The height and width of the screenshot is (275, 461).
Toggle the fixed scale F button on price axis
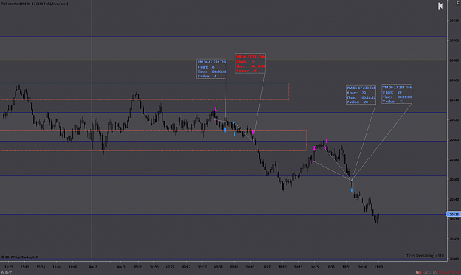(458, 3)
